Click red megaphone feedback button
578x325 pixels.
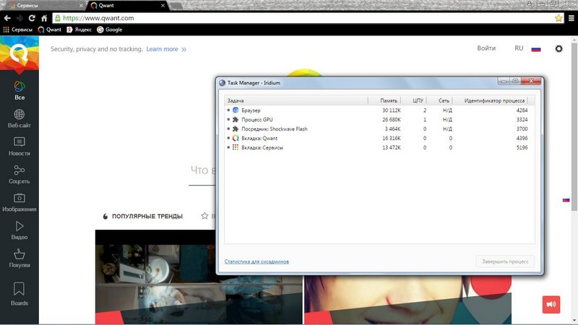(551, 304)
